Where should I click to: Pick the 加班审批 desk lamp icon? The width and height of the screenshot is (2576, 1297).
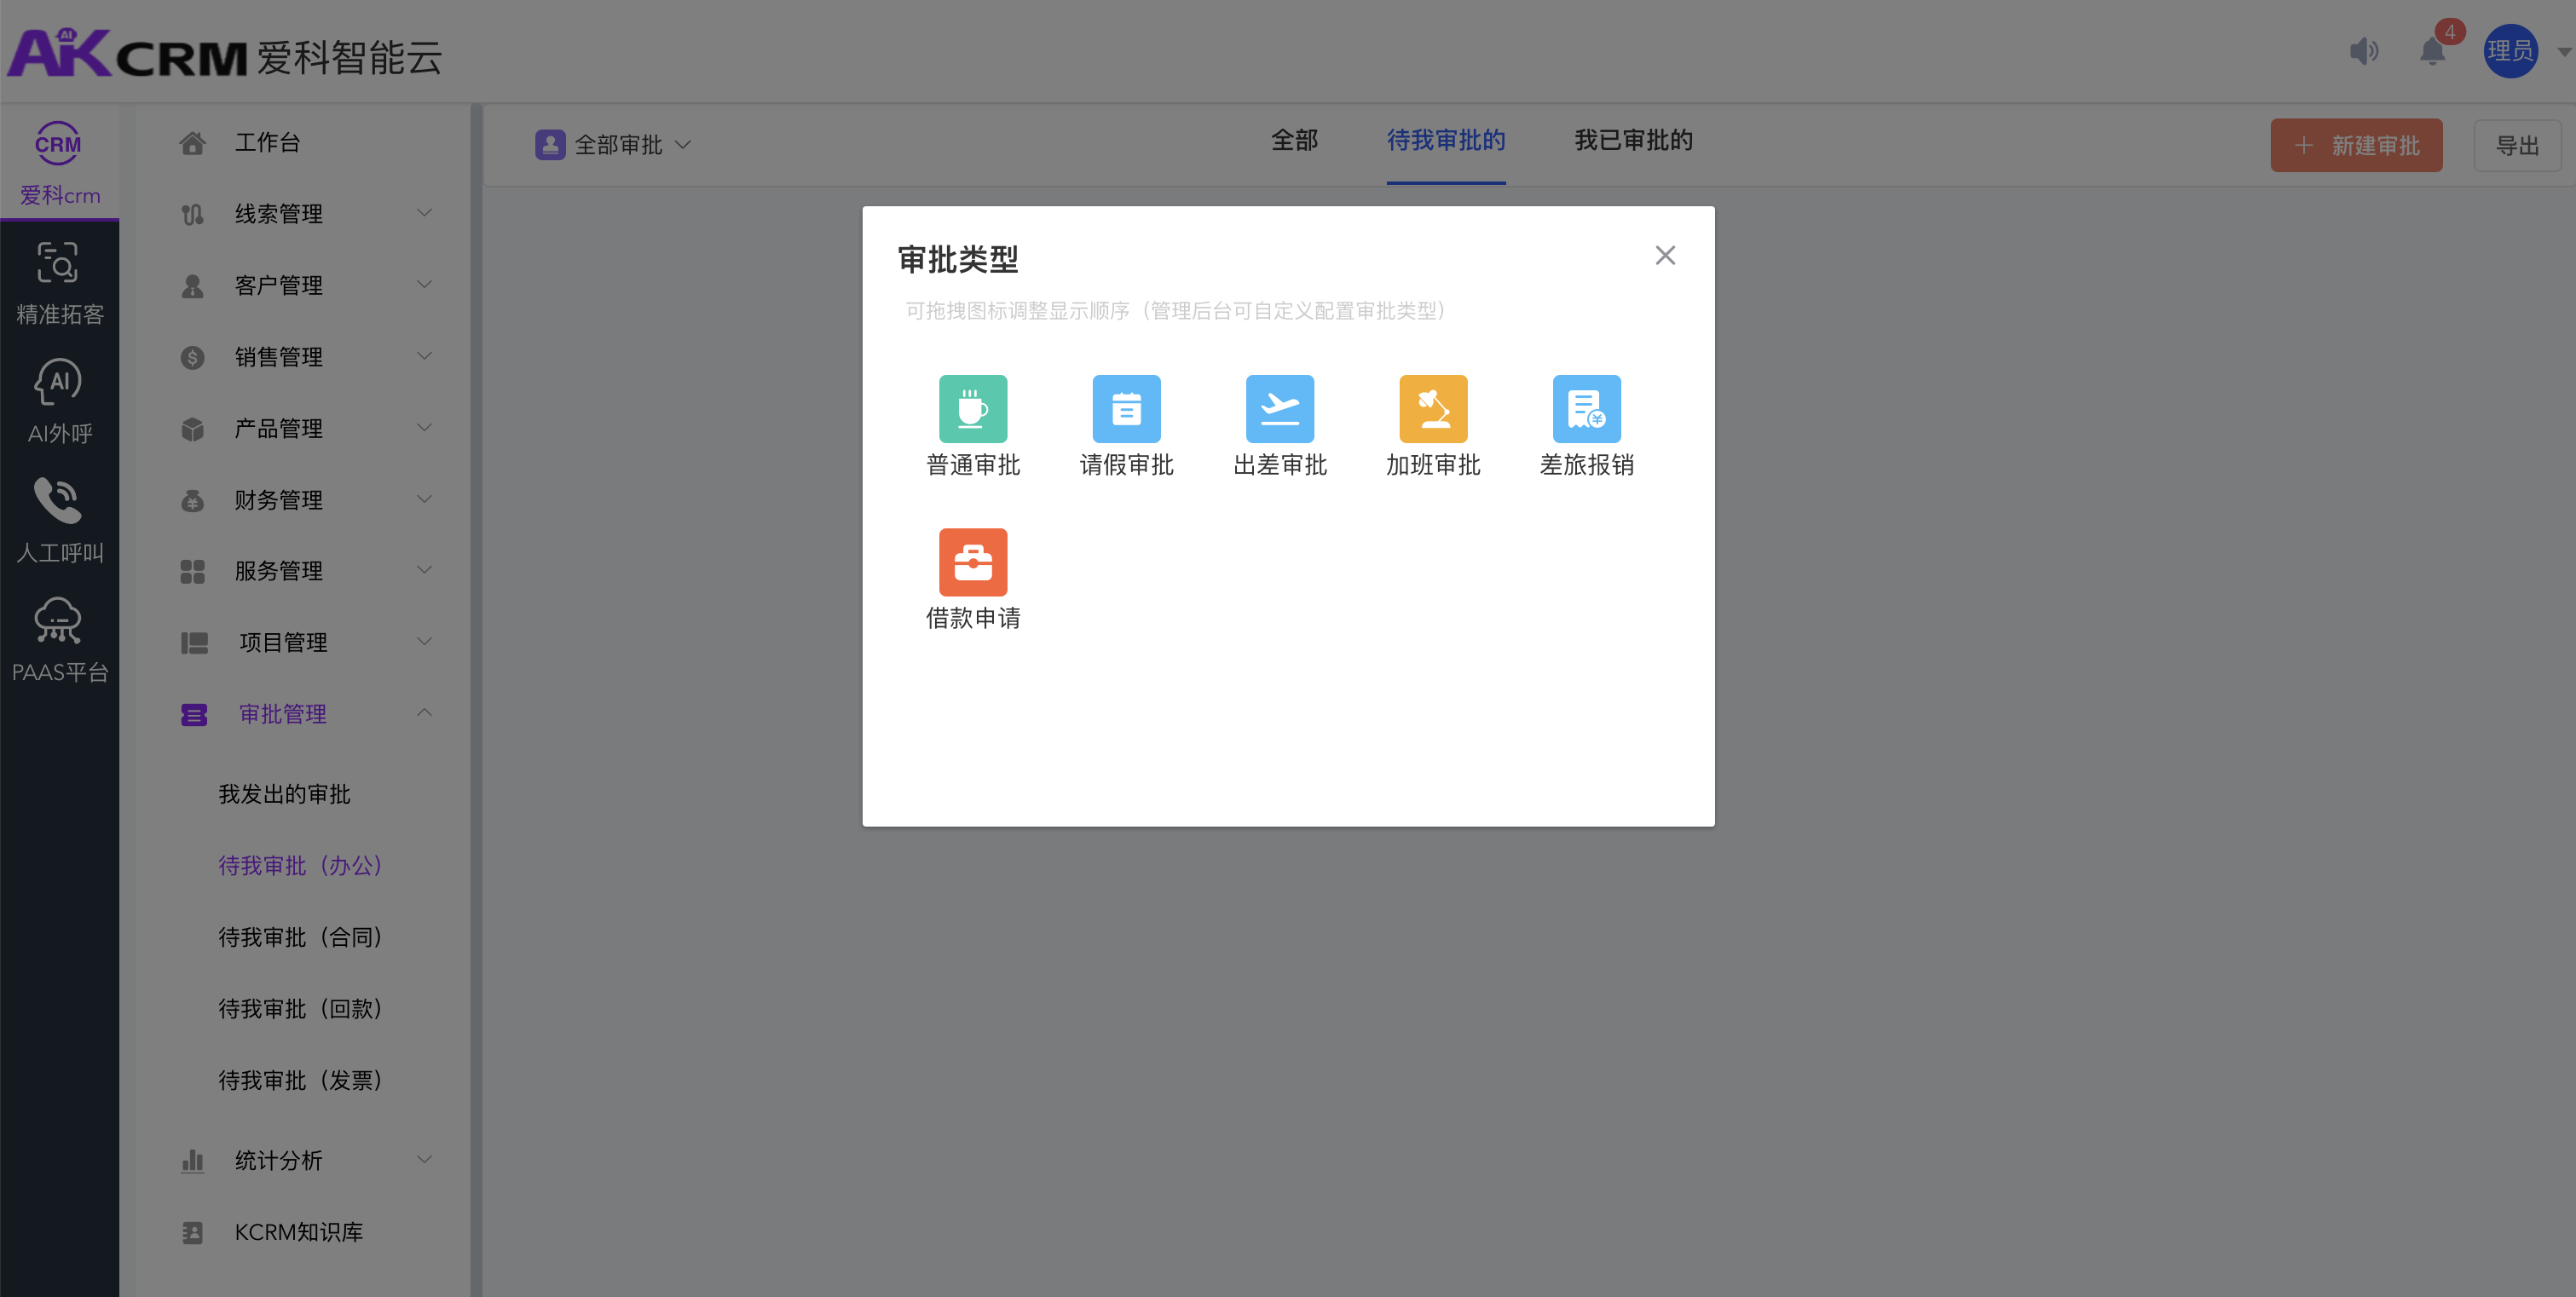pos(1432,409)
